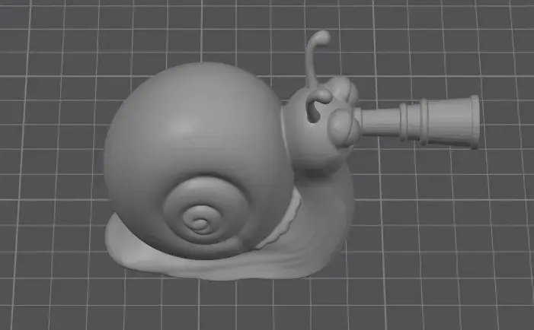Click the telescope attached to snail's head

click(417, 122)
